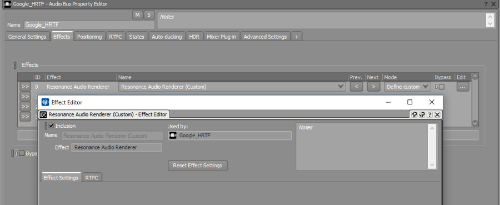
Task: Switch to the Positioning tab
Action: coord(89,37)
